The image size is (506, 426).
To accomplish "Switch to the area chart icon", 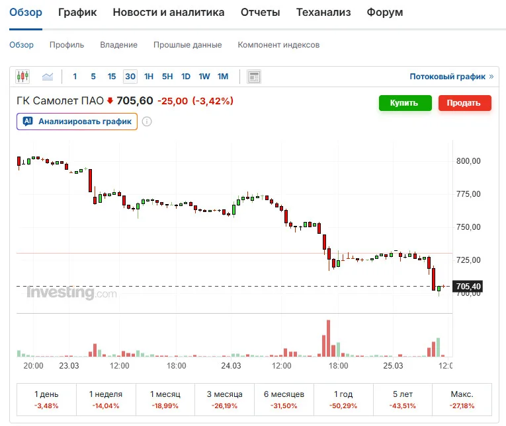I will pos(48,77).
